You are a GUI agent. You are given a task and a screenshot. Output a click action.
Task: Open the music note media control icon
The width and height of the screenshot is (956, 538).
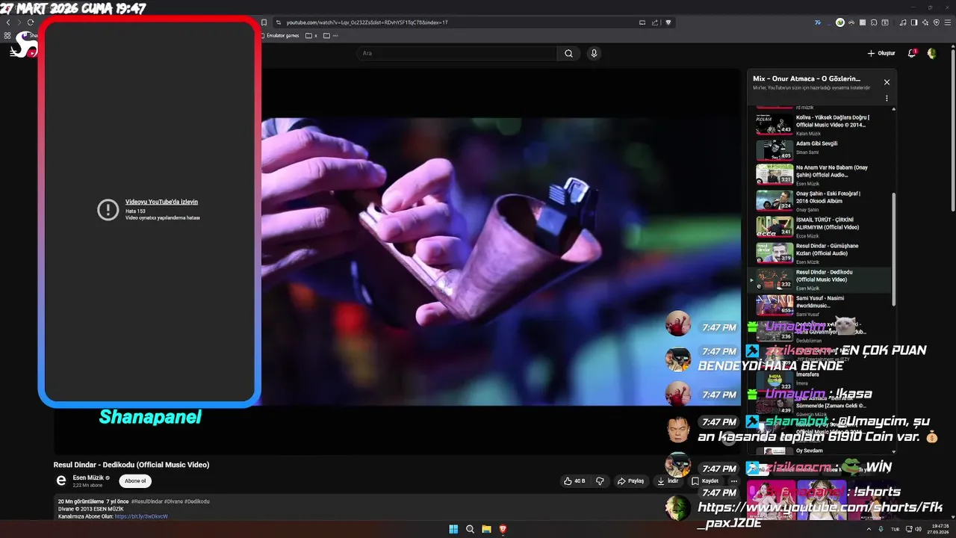coord(904,22)
